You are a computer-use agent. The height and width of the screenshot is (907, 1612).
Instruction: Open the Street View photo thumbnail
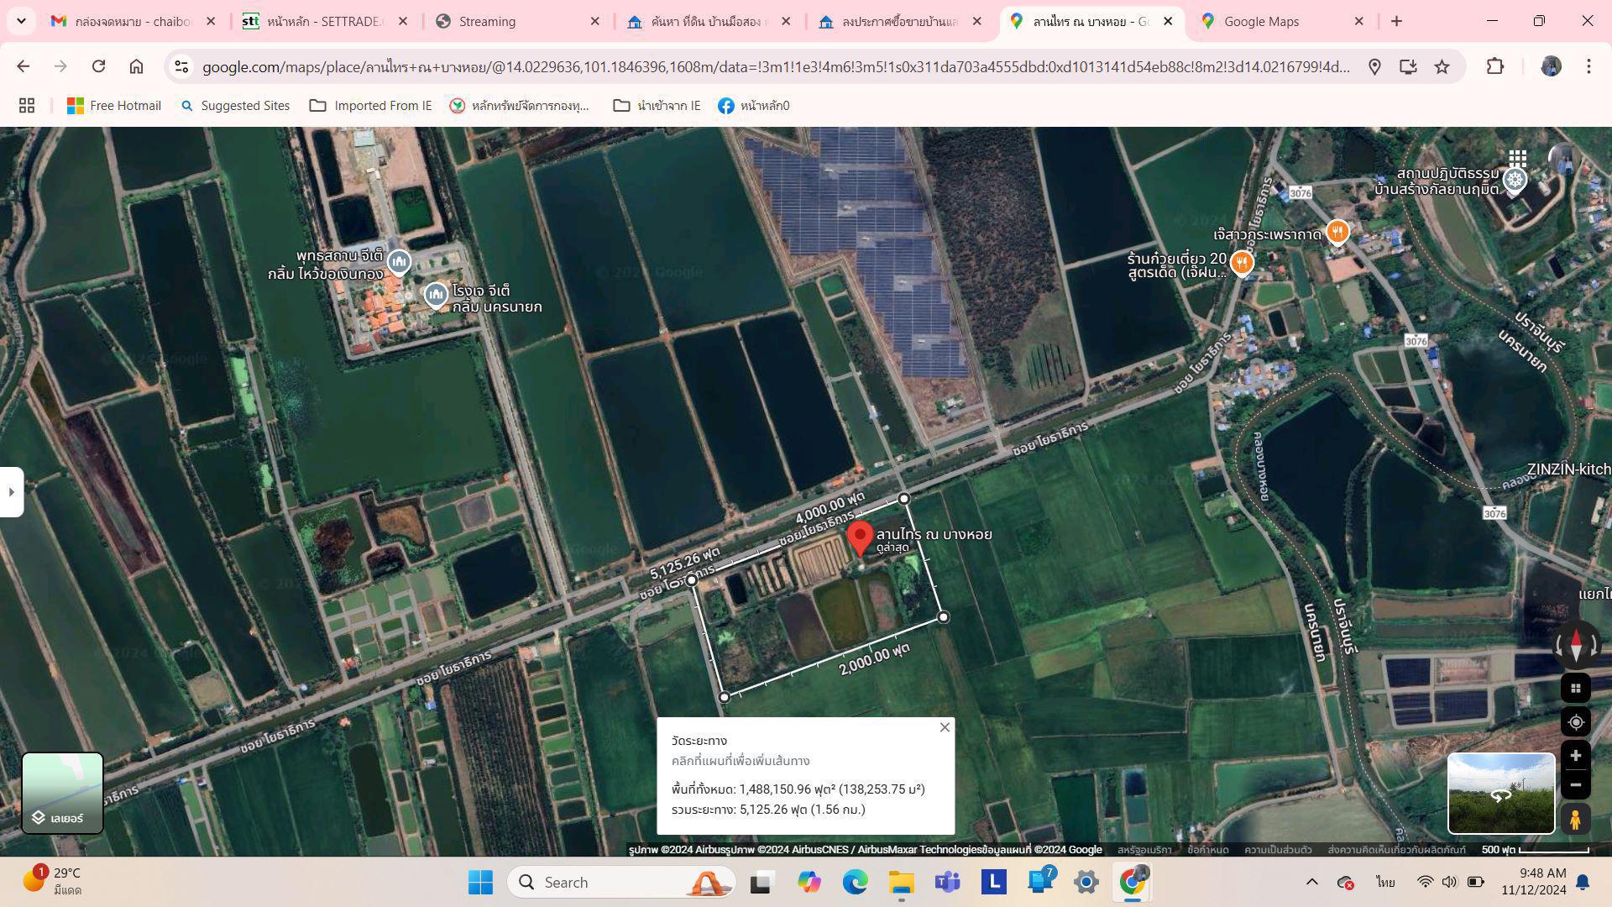pos(1500,794)
